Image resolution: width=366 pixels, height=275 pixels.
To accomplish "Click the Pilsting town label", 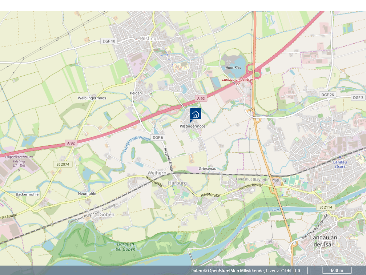I will (x=148, y=39).
